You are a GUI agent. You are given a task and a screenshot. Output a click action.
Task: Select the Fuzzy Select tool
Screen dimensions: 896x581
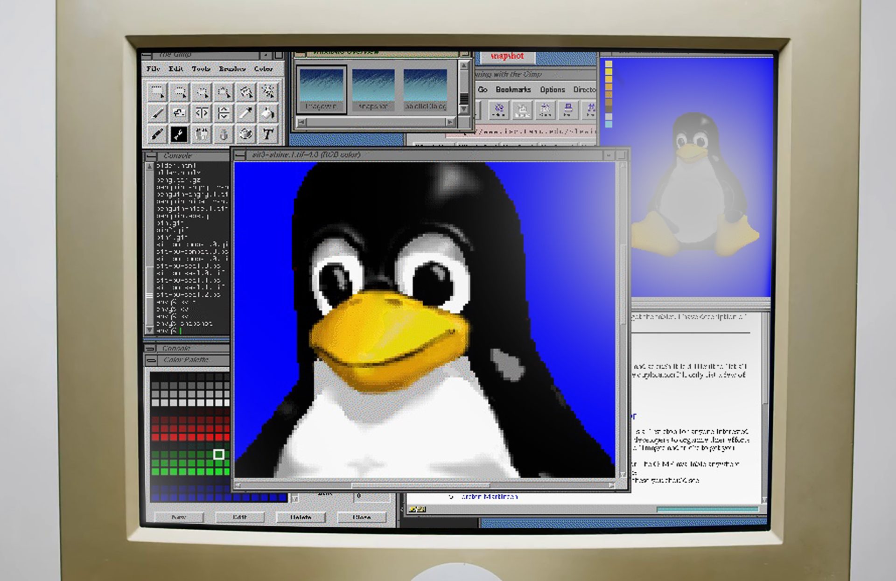pyautogui.click(x=224, y=91)
